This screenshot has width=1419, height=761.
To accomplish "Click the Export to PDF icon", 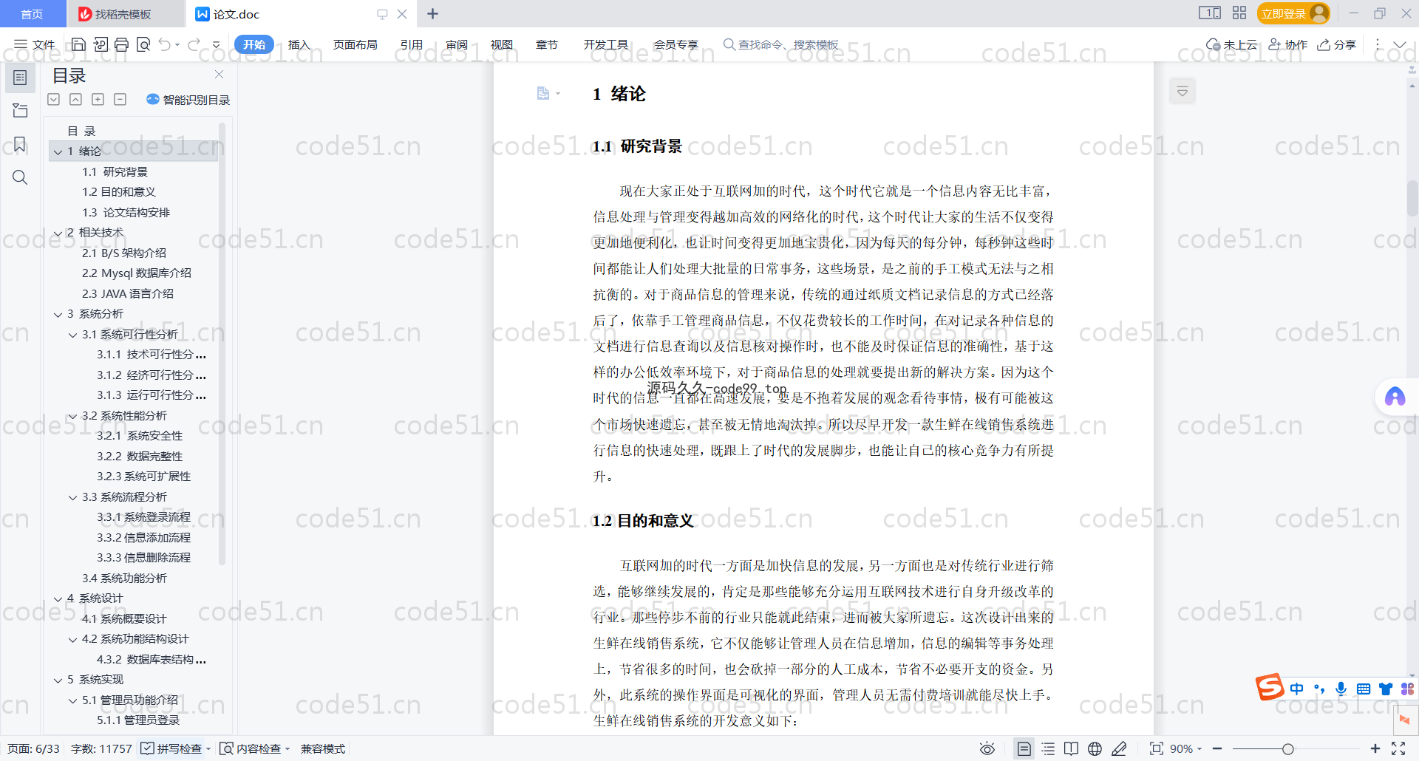I will (x=101, y=44).
